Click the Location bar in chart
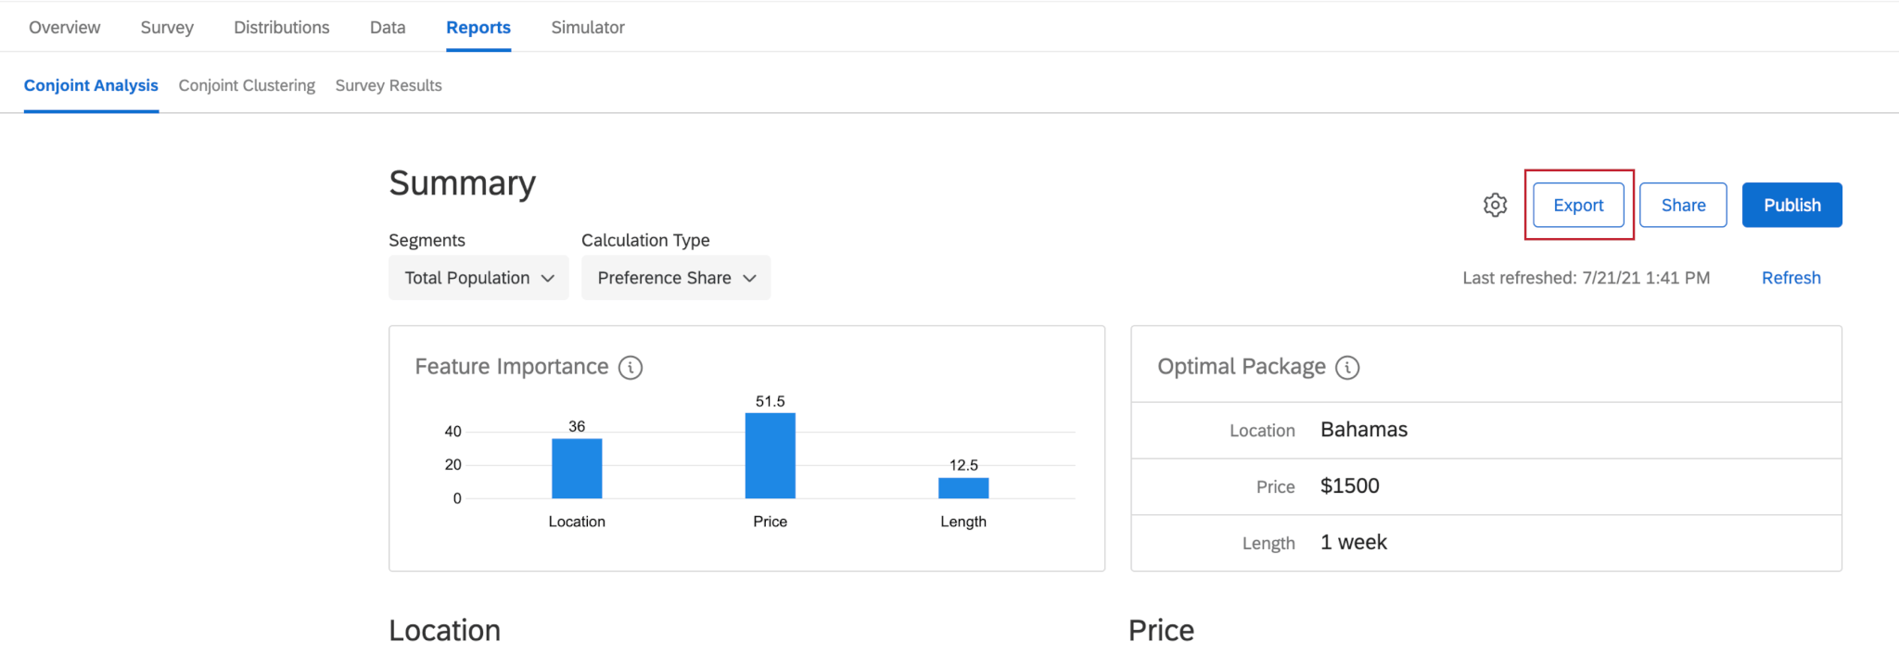1899x667 pixels. point(577,469)
